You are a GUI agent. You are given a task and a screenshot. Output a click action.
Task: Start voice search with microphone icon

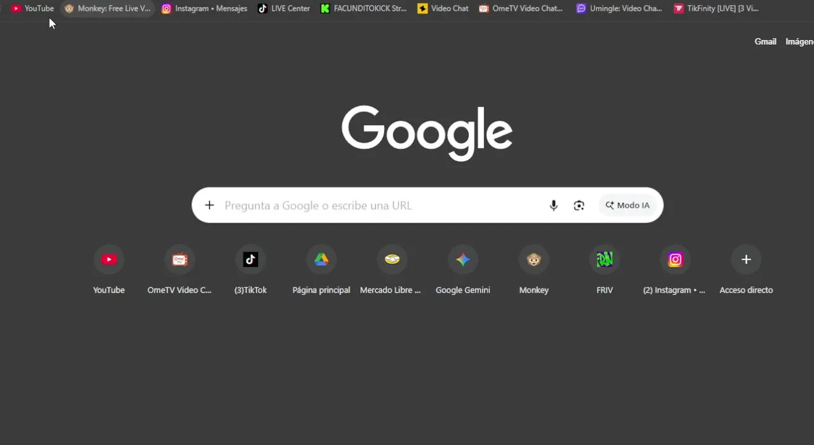point(554,205)
